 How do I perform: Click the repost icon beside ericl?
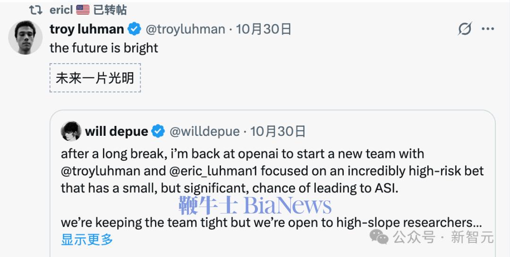tap(36, 10)
